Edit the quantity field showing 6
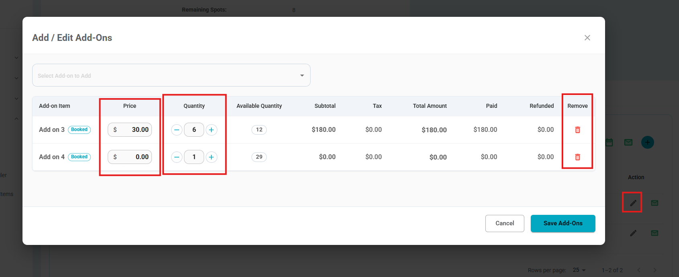The height and width of the screenshot is (277, 679). point(194,129)
